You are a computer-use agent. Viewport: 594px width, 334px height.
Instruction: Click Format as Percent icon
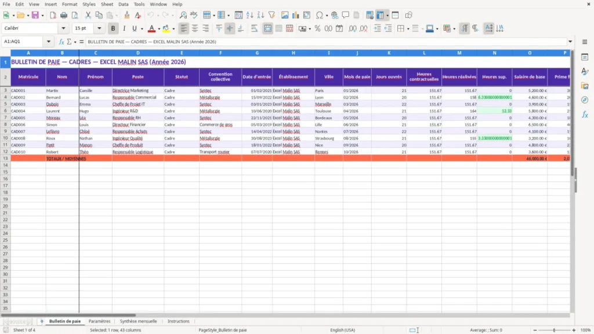pos(317,28)
